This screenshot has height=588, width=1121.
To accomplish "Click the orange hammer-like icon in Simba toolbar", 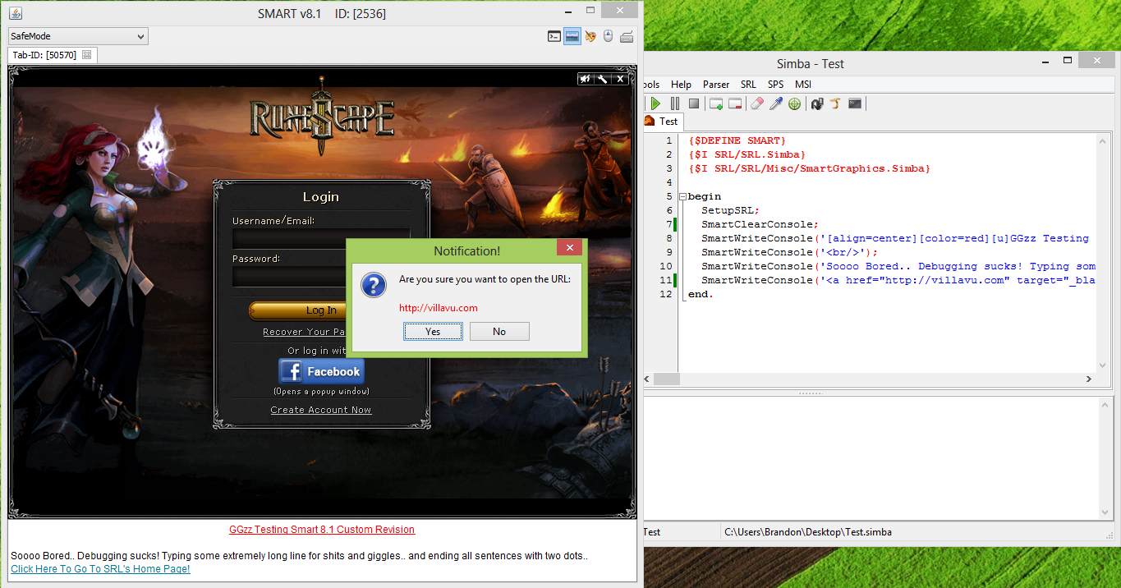I will click(836, 103).
